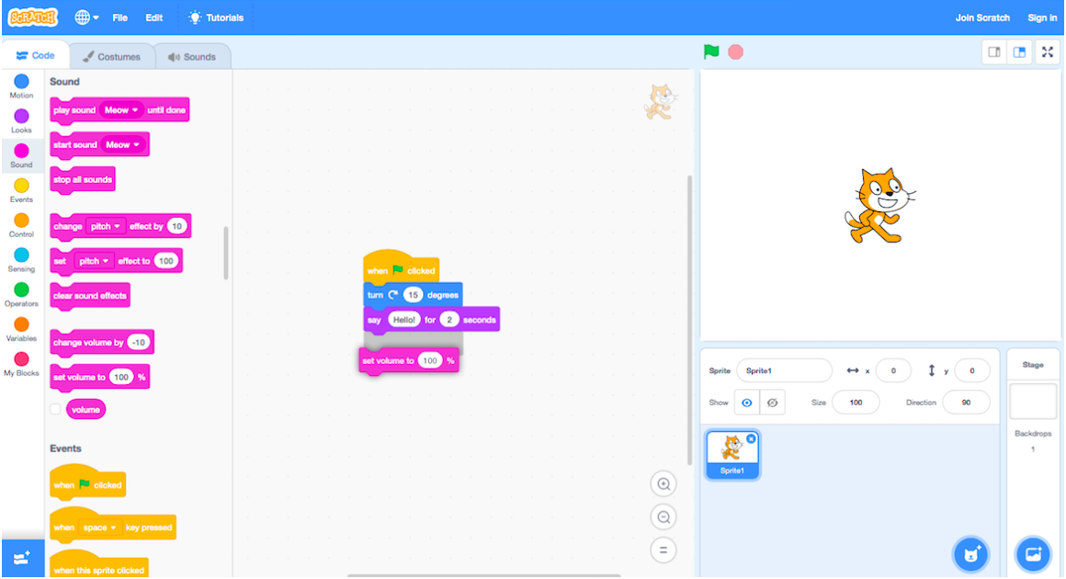Viewport: 1066px width, 579px height.
Task: Click the clear sound effects block
Action: click(x=90, y=296)
